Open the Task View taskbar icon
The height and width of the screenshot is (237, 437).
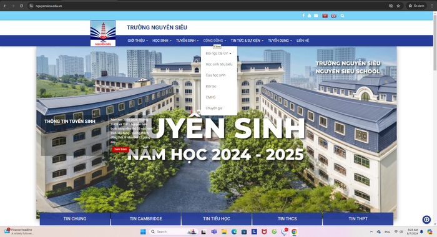click(x=204, y=232)
